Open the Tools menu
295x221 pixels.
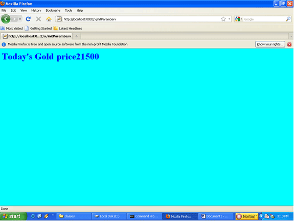point(69,11)
